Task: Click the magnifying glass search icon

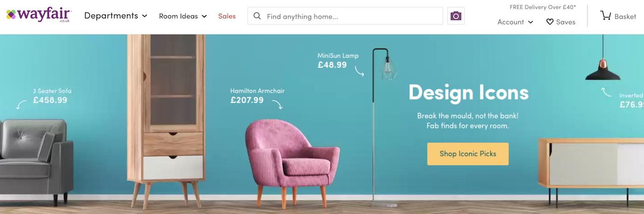Action: click(x=257, y=16)
